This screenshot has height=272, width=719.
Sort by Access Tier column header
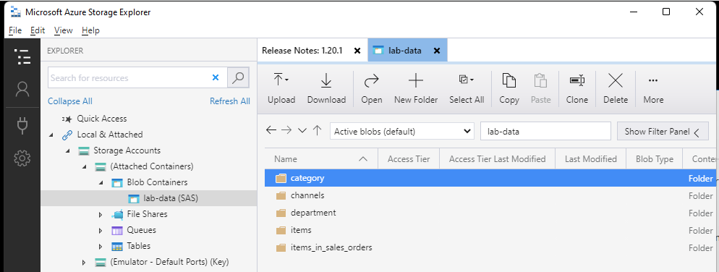pos(409,159)
